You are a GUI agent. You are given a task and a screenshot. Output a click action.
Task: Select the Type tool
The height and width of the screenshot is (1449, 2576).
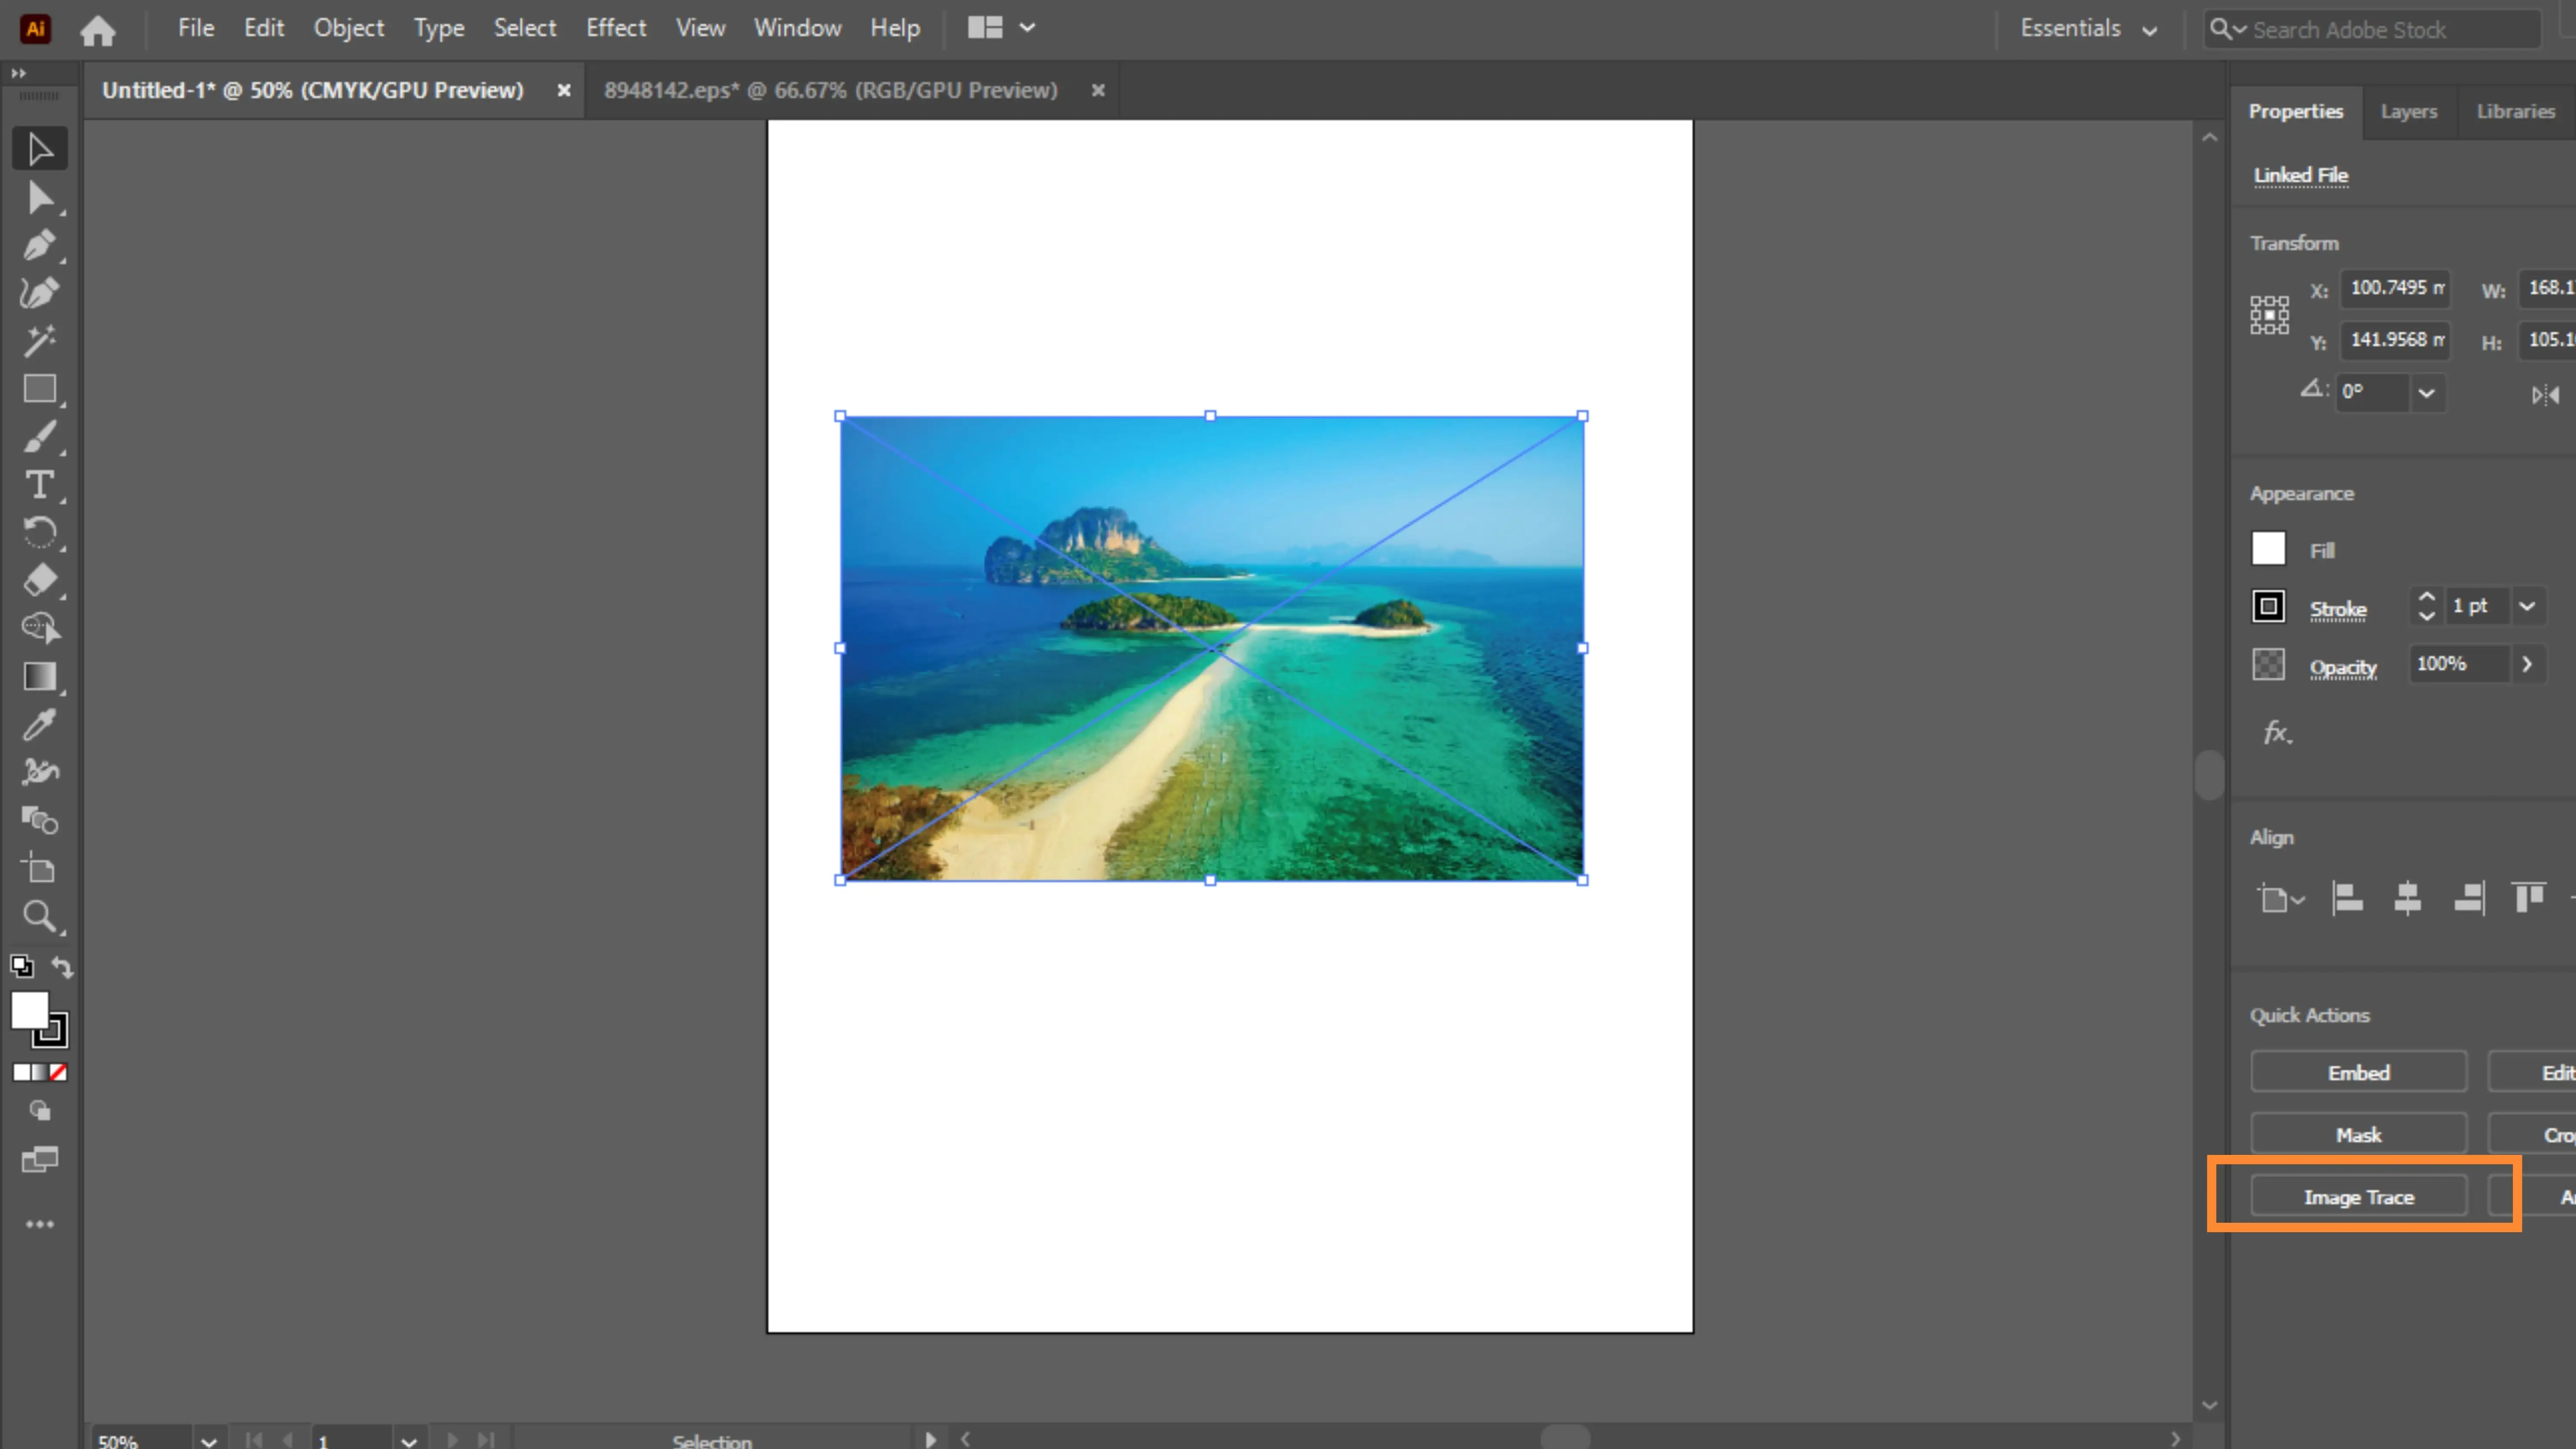pyautogui.click(x=40, y=485)
